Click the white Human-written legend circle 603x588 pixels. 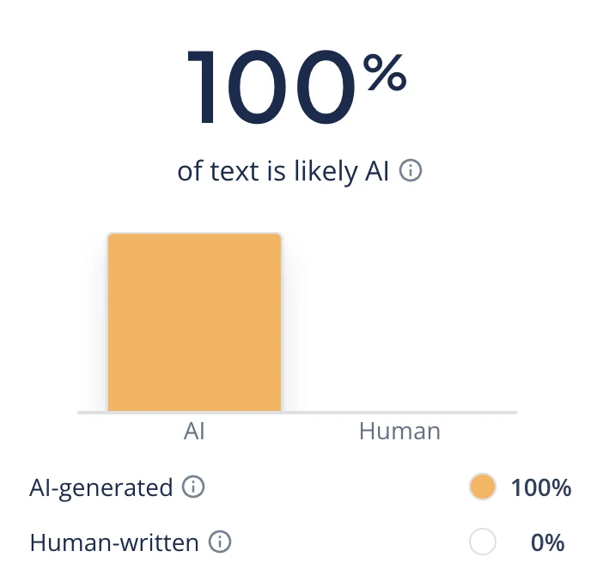click(482, 542)
